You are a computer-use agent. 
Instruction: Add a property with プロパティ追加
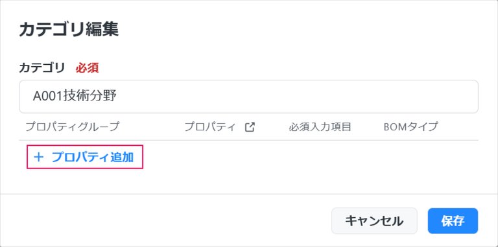point(85,157)
